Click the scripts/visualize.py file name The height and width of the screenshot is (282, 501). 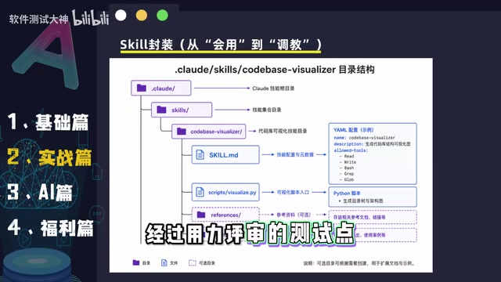[232, 192]
